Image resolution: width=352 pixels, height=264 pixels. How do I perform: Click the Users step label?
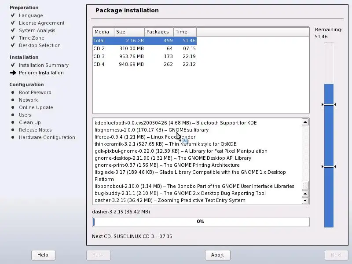point(25,115)
